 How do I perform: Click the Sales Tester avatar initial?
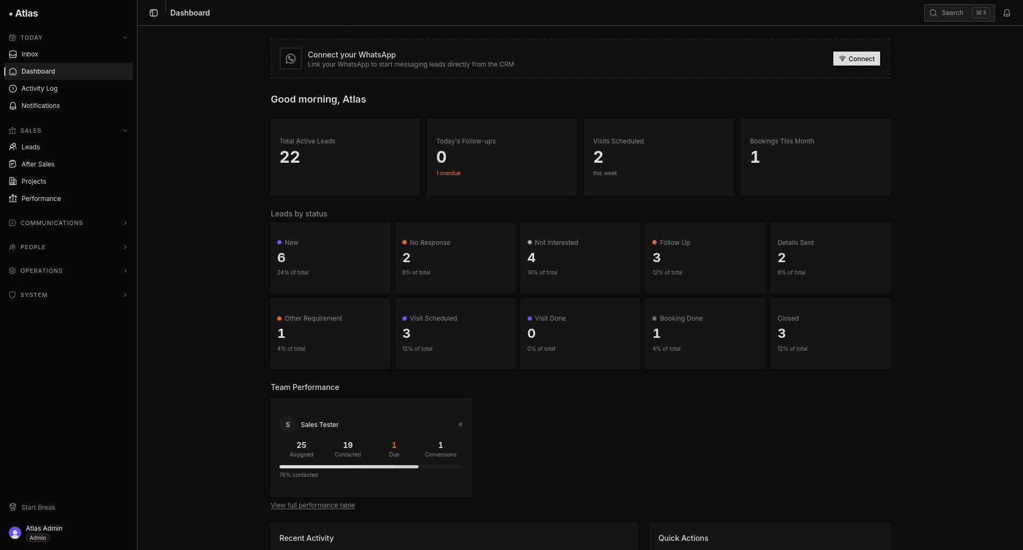coord(288,424)
